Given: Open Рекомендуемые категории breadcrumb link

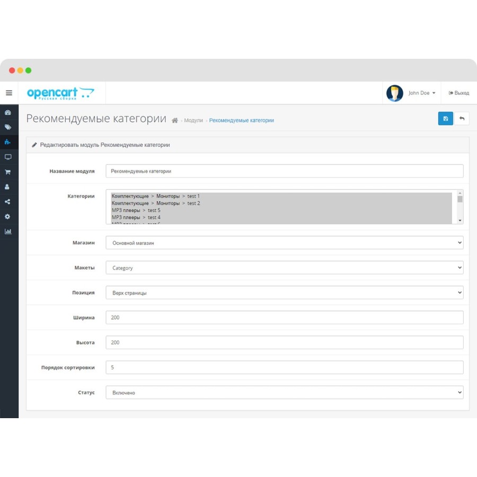Looking at the screenshot, I should click(242, 120).
